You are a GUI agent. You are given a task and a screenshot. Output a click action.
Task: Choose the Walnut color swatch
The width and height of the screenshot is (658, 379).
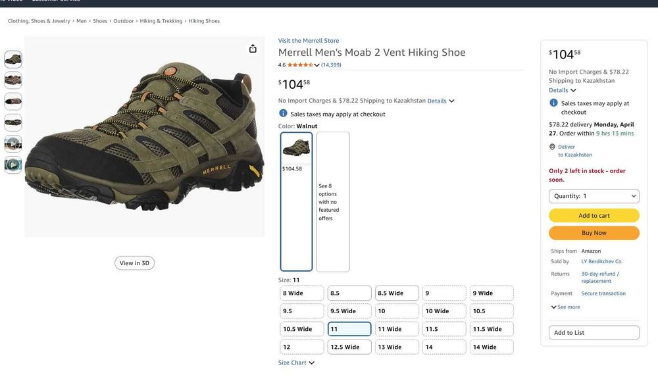point(296,201)
